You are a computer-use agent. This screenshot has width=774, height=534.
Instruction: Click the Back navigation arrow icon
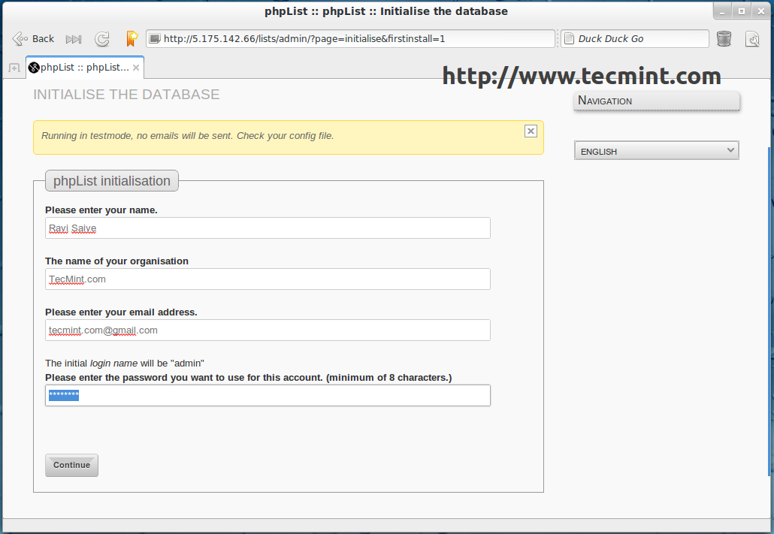click(20, 38)
